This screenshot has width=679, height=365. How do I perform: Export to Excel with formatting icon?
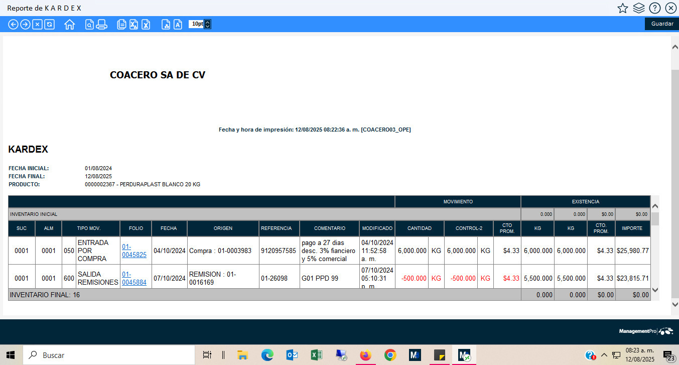tap(133, 24)
